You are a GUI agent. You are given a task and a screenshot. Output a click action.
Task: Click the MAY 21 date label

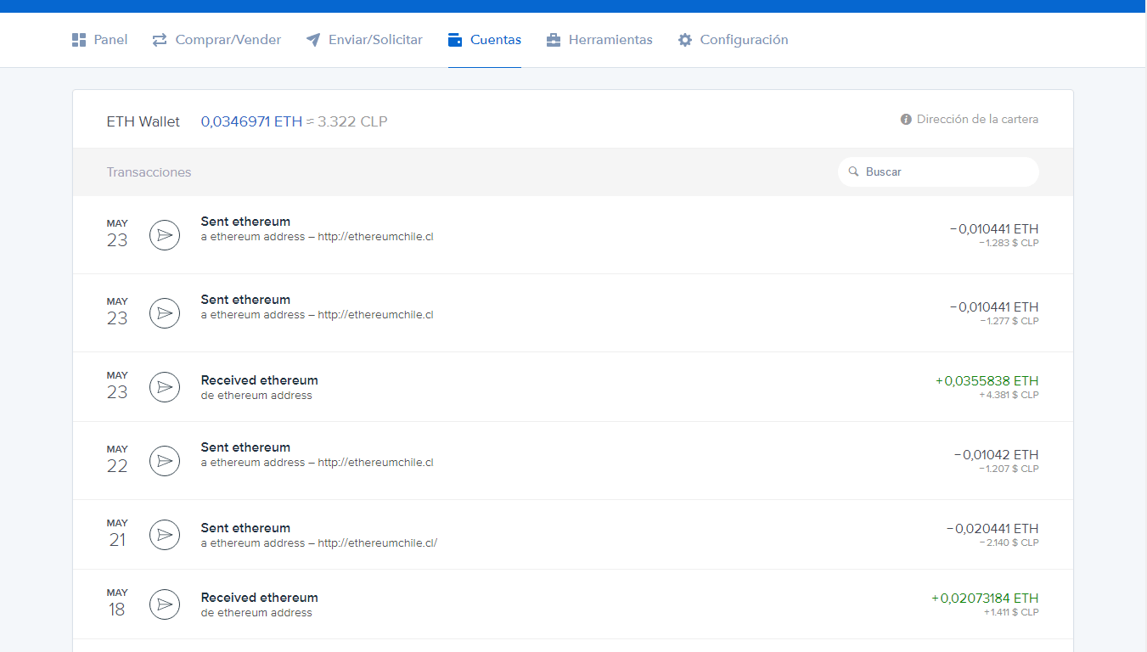click(x=117, y=533)
